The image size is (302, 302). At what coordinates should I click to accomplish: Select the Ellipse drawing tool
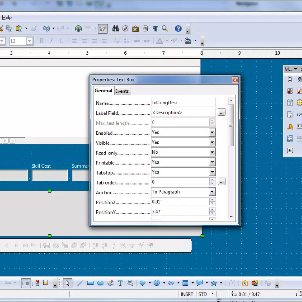click(100, 283)
